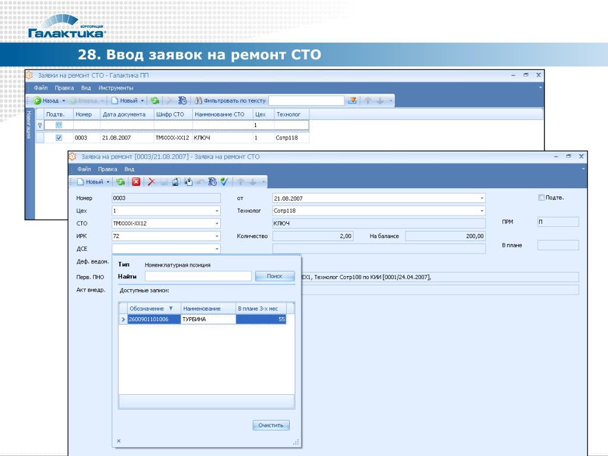This screenshot has width=608, height=456.
Task: Expand the ИРК dropdown
Action: 217,236
